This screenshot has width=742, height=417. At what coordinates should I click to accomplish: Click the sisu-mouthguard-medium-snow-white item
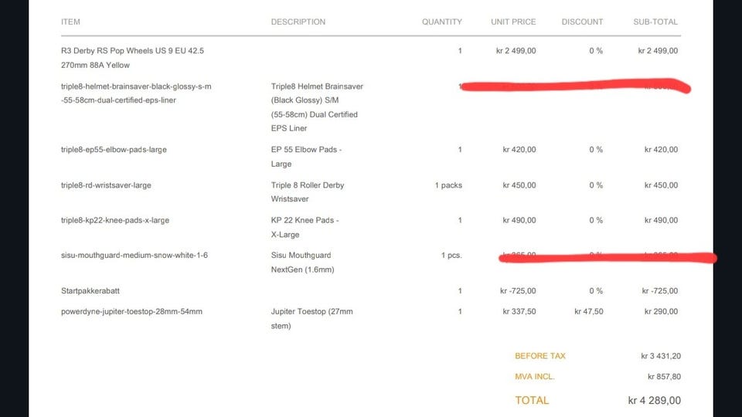click(x=134, y=256)
